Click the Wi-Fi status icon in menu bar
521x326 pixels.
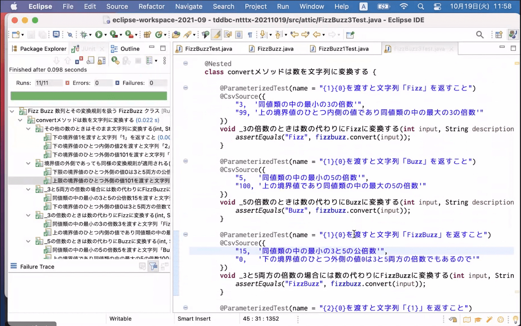[x=404, y=7]
